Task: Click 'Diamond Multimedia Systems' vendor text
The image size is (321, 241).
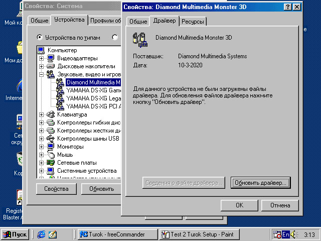Action: point(213,56)
